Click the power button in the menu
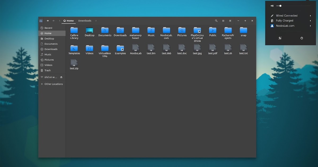 302,38
